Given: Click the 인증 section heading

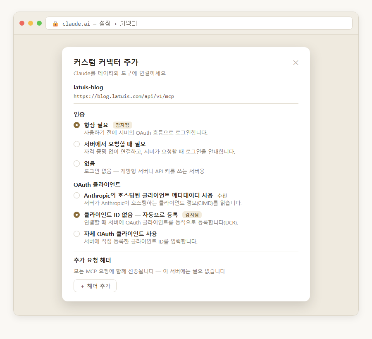Looking at the screenshot, I should (79, 114).
